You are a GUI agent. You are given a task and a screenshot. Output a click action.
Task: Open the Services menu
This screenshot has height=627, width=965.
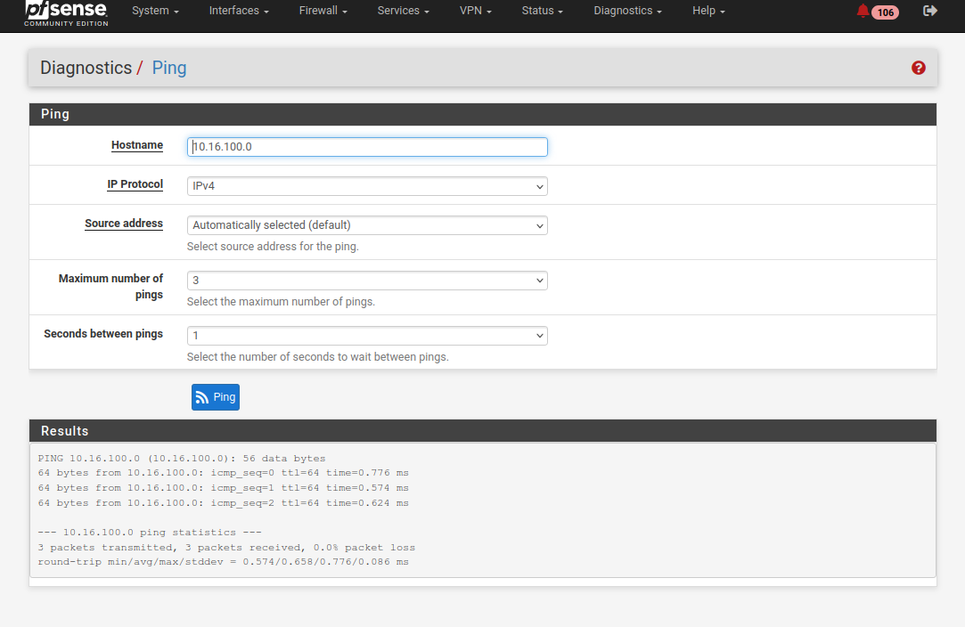tap(403, 11)
